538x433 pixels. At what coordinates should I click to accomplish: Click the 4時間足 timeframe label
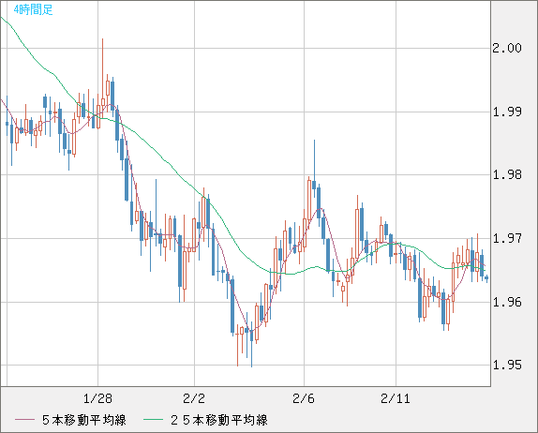34,9
